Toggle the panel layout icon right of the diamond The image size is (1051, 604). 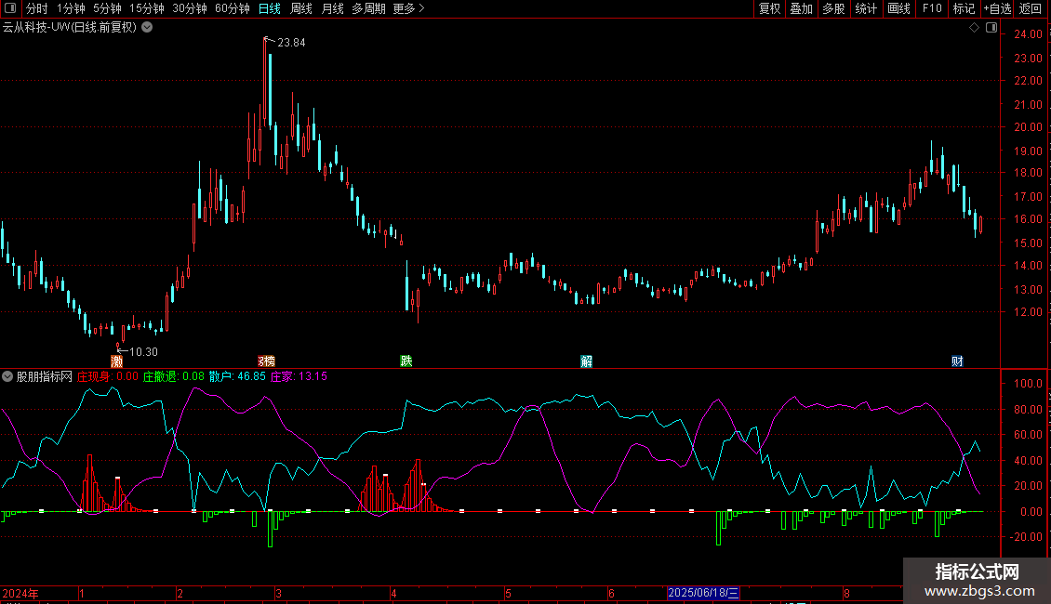(991, 28)
